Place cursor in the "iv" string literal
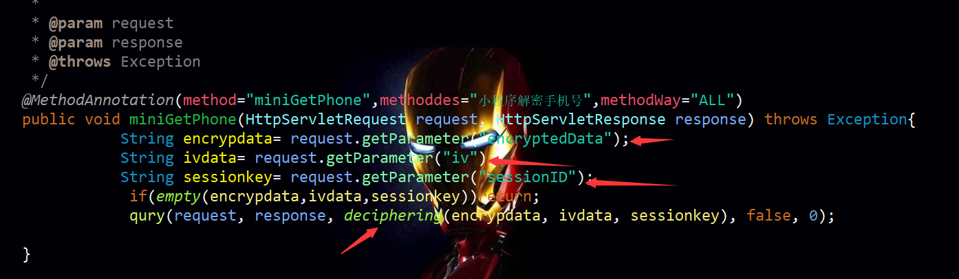Screen dimensions: 959x279 pos(460,158)
